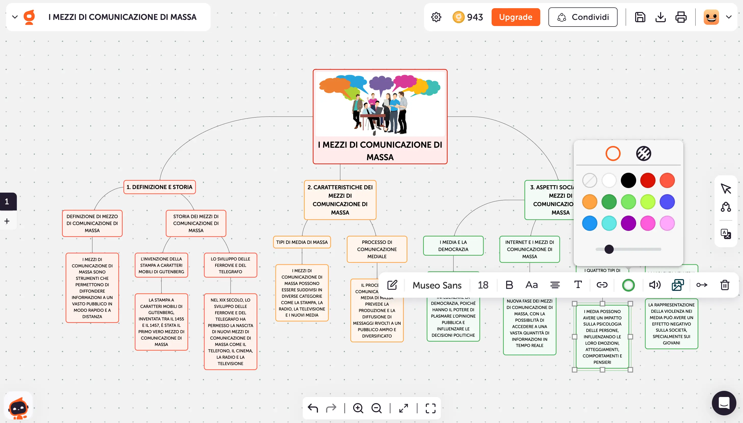Image resolution: width=743 pixels, height=423 pixels.
Task: Open the Museo Sans font dropdown
Action: click(437, 285)
